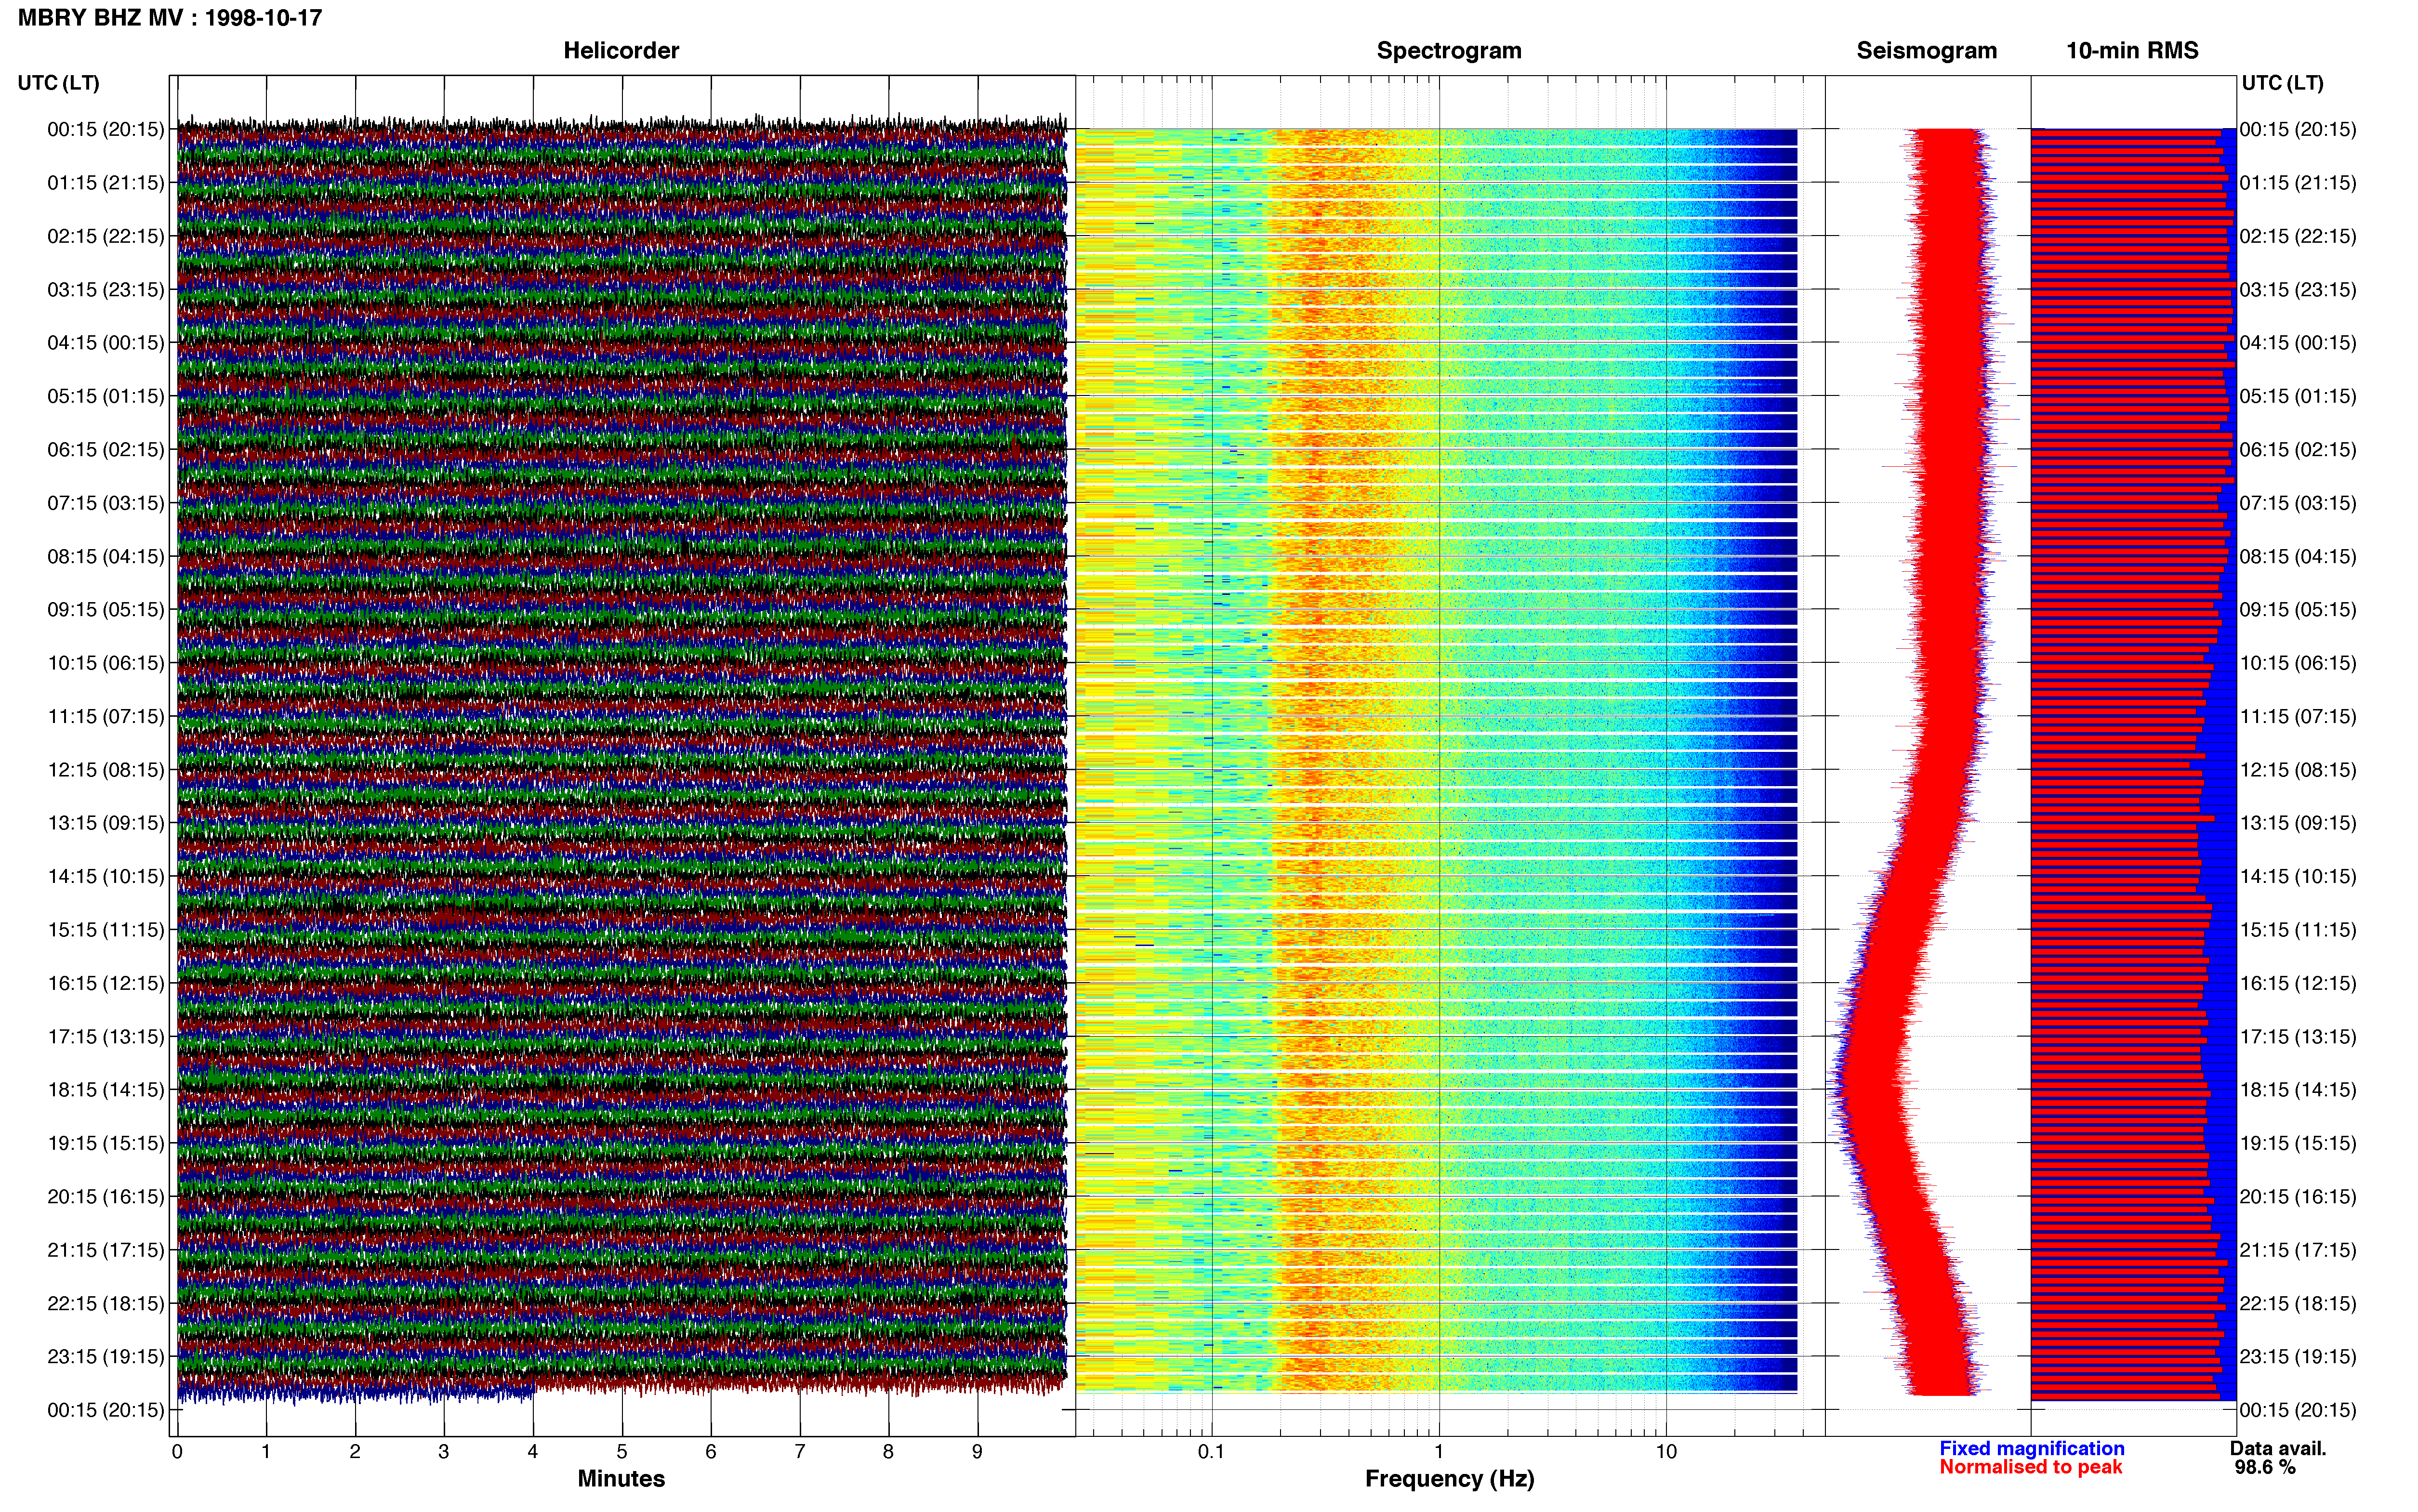Click left time label '15:15 (11:15)'
Image resolution: width=2418 pixels, height=1512 pixels.
[106, 930]
